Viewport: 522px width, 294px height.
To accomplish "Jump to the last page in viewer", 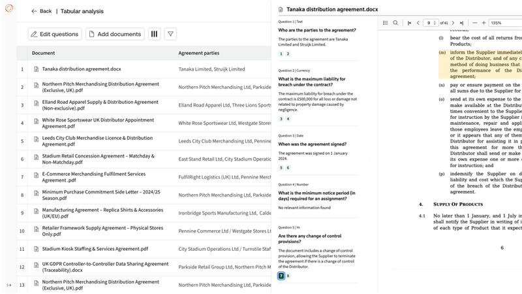I will point(461,23).
